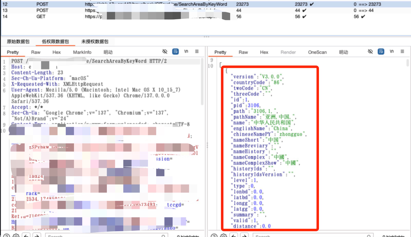The height and width of the screenshot is (237, 411).
Task: Open the response panel hamburger menu
Action: (x=402, y=52)
